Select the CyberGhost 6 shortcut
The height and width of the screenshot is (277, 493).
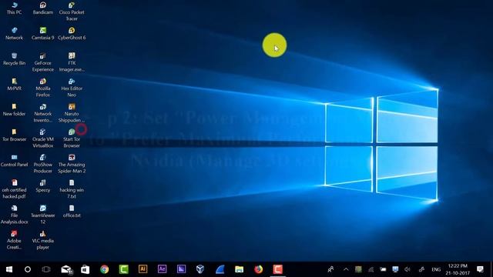[x=72, y=34]
